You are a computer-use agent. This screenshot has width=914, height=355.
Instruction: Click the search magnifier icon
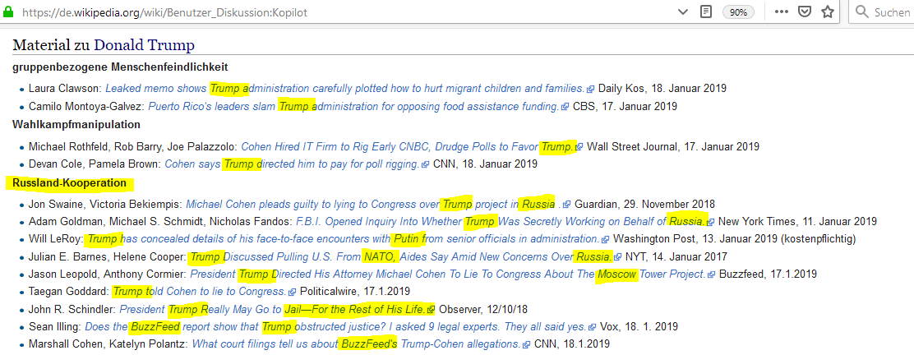[x=862, y=12]
